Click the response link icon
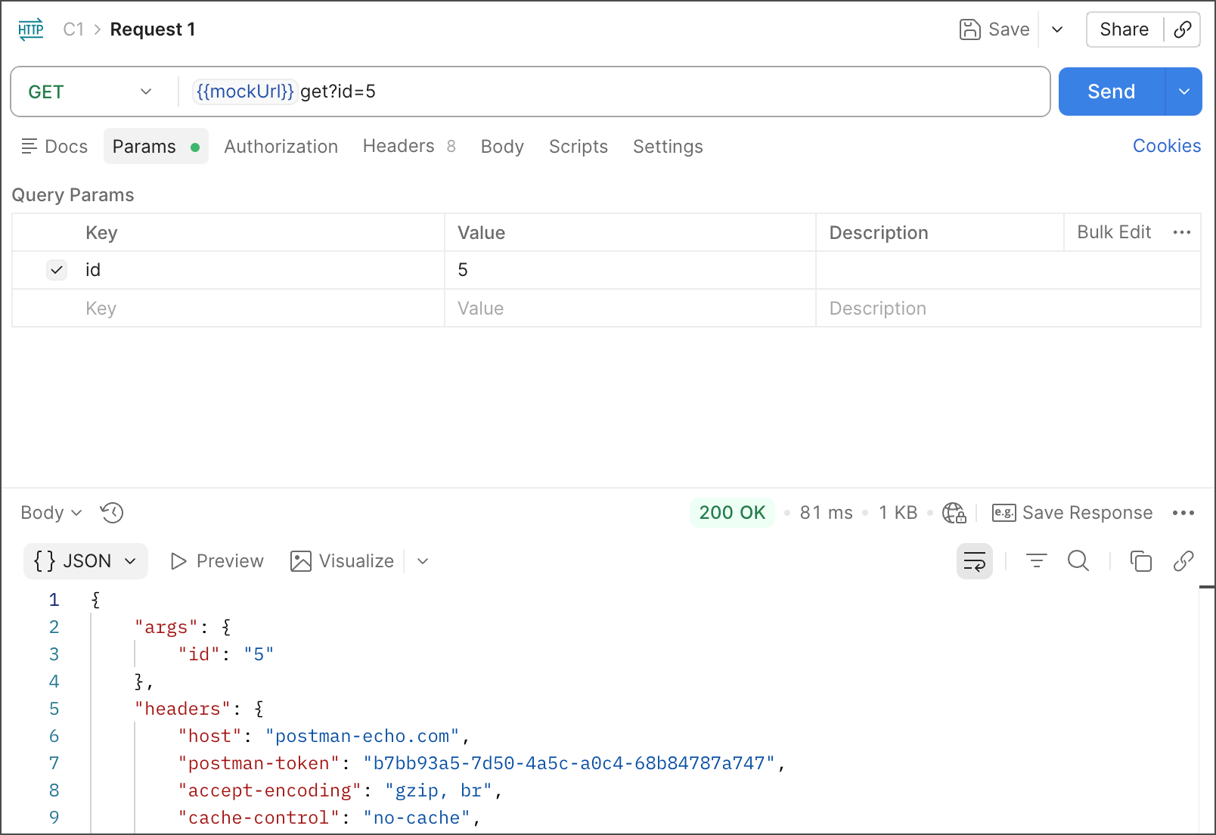The height and width of the screenshot is (835, 1216). pyautogui.click(x=1183, y=561)
